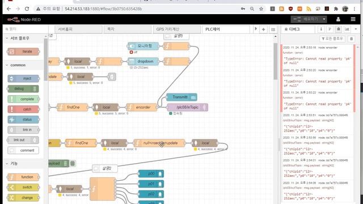Switch to the GPS 거리계산 flow tab
This screenshot has height=204, width=363.
pyautogui.click(x=176, y=29)
